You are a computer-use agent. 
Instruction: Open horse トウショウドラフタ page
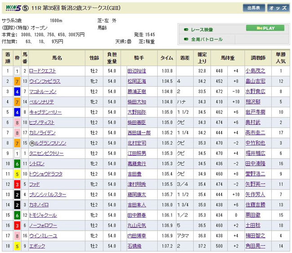[46, 174]
